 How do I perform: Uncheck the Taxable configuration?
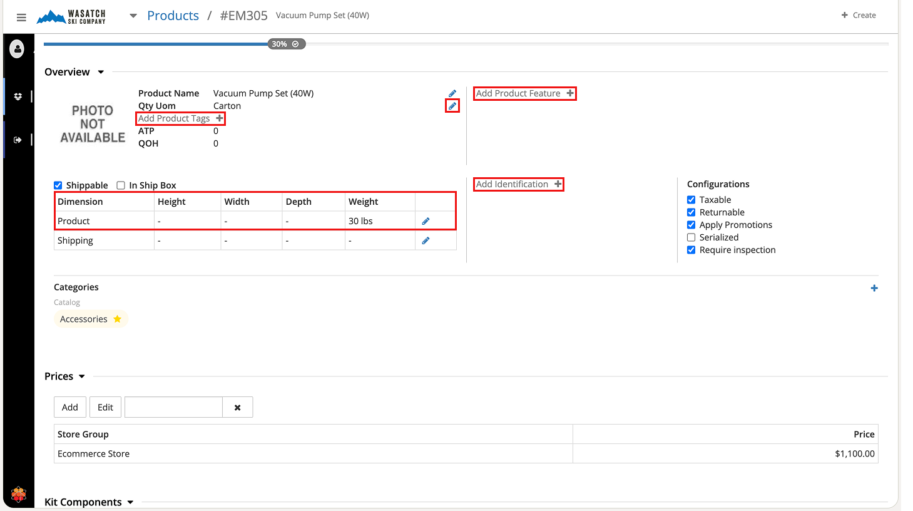pos(691,200)
